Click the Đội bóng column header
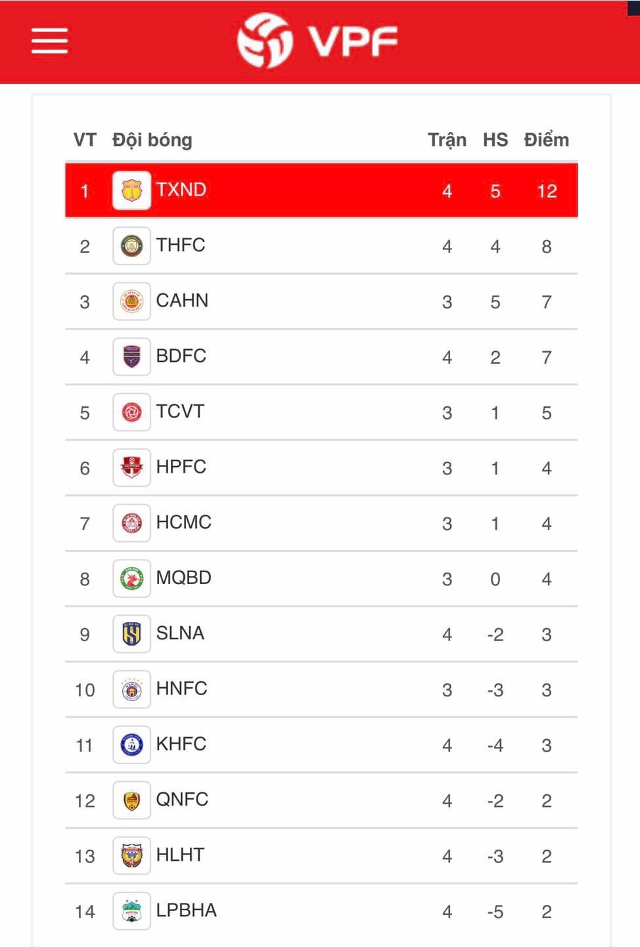This screenshot has height=947, width=640. click(152, 140)
